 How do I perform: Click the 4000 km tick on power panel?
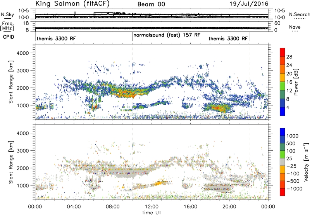[22, 53]
